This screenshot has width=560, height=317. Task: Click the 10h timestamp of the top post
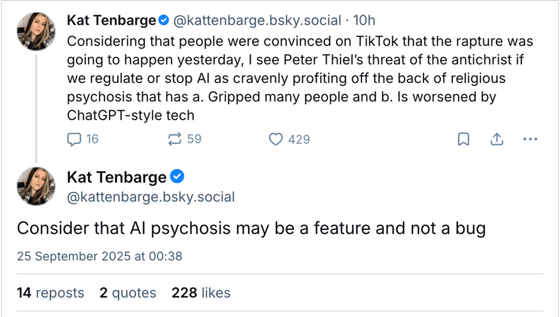point(364,20)
